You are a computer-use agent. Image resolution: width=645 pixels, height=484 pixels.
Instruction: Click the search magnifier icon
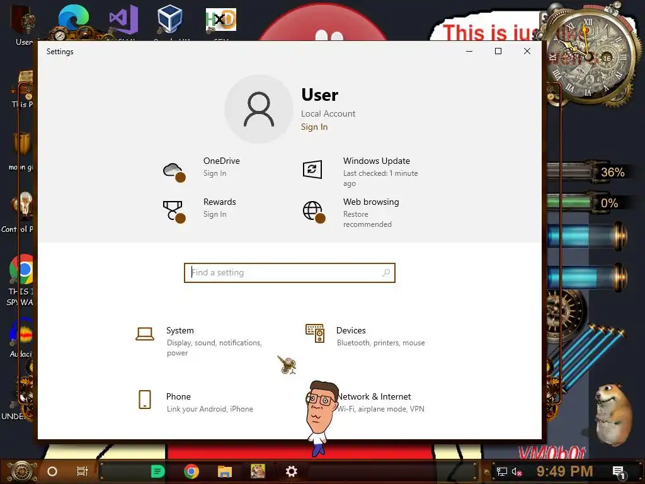pyautogui.click(x=386, y=272)
